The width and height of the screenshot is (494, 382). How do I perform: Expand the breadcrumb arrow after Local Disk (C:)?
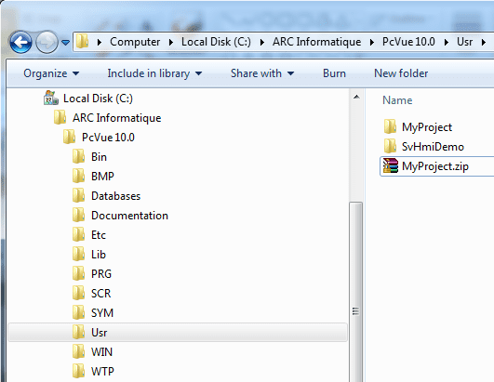(x=261, y=42)
